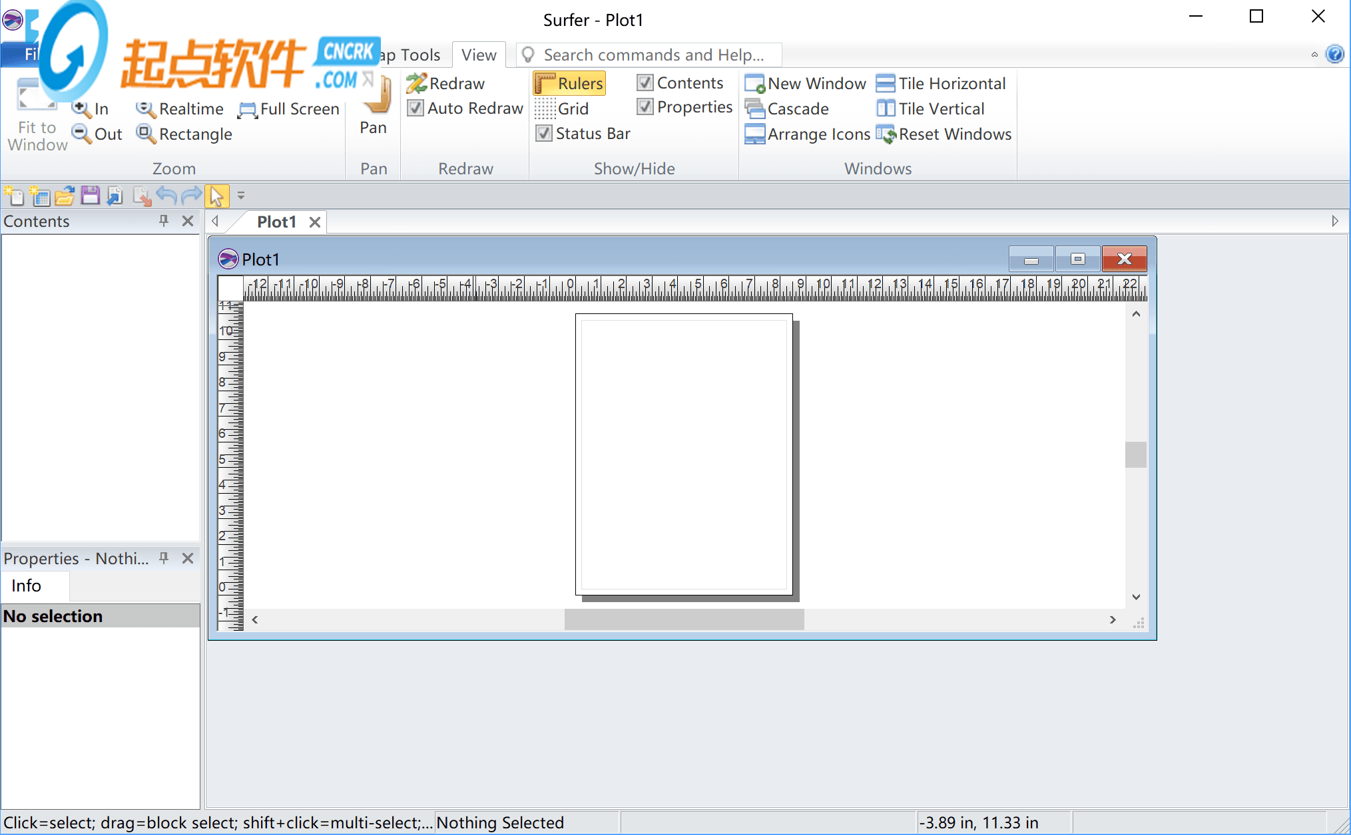Click the horizontal scrollbar thumb in Plot1
The width and height of the screenshot is (1351, 835).
pos(684,619)
